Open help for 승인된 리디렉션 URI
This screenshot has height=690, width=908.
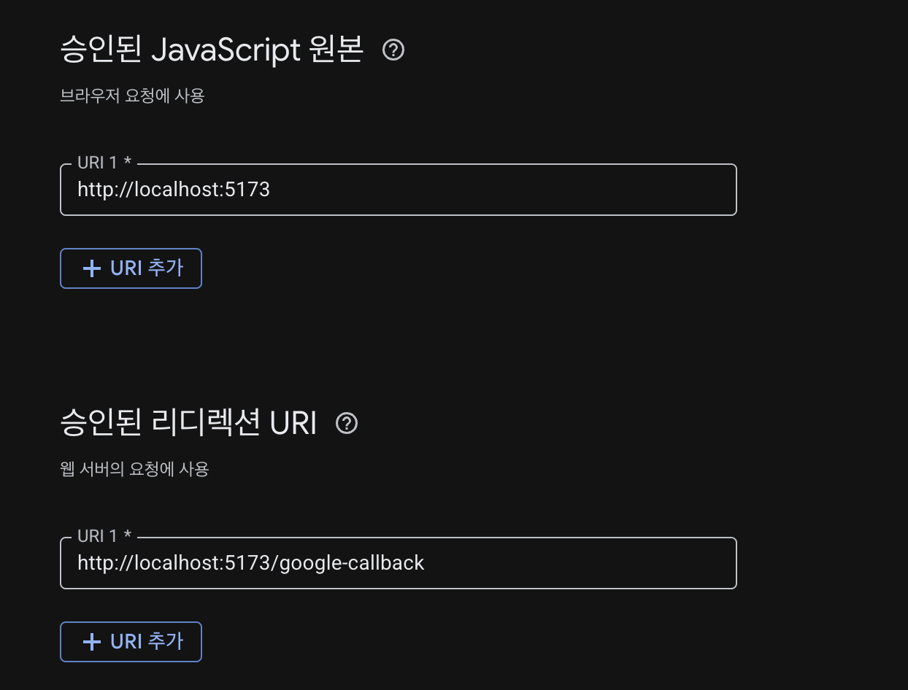pos(347,423)
